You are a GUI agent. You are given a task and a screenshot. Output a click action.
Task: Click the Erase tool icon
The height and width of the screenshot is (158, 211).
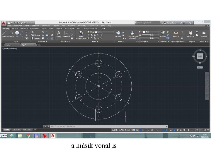tap(52, 32)
